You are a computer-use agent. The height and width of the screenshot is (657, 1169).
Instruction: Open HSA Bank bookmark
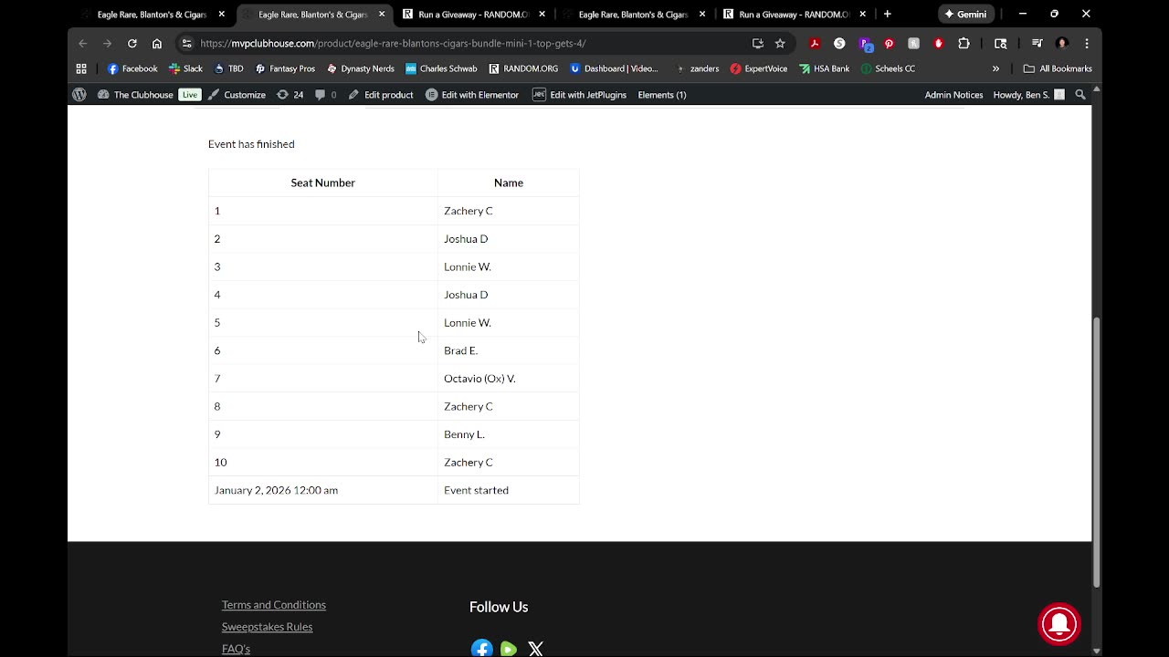coord(825,68)
